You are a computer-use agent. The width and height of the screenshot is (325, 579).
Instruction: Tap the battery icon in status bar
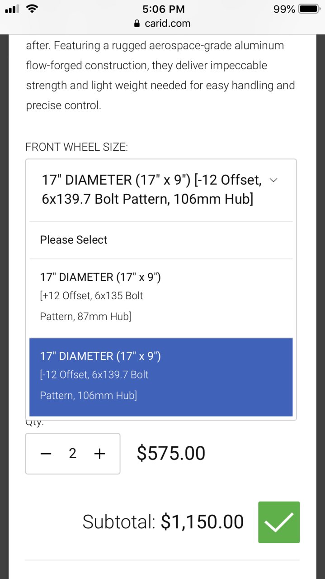click(310, 9)
